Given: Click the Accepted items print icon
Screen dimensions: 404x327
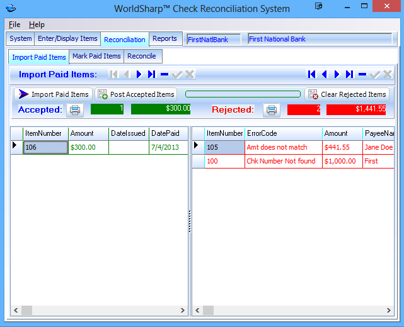Looking at the screenshot, I should point(75,110).
